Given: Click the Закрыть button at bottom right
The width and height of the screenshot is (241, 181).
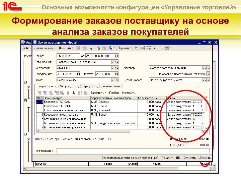Looking at the screenshot, I should (x=205, y=158).
